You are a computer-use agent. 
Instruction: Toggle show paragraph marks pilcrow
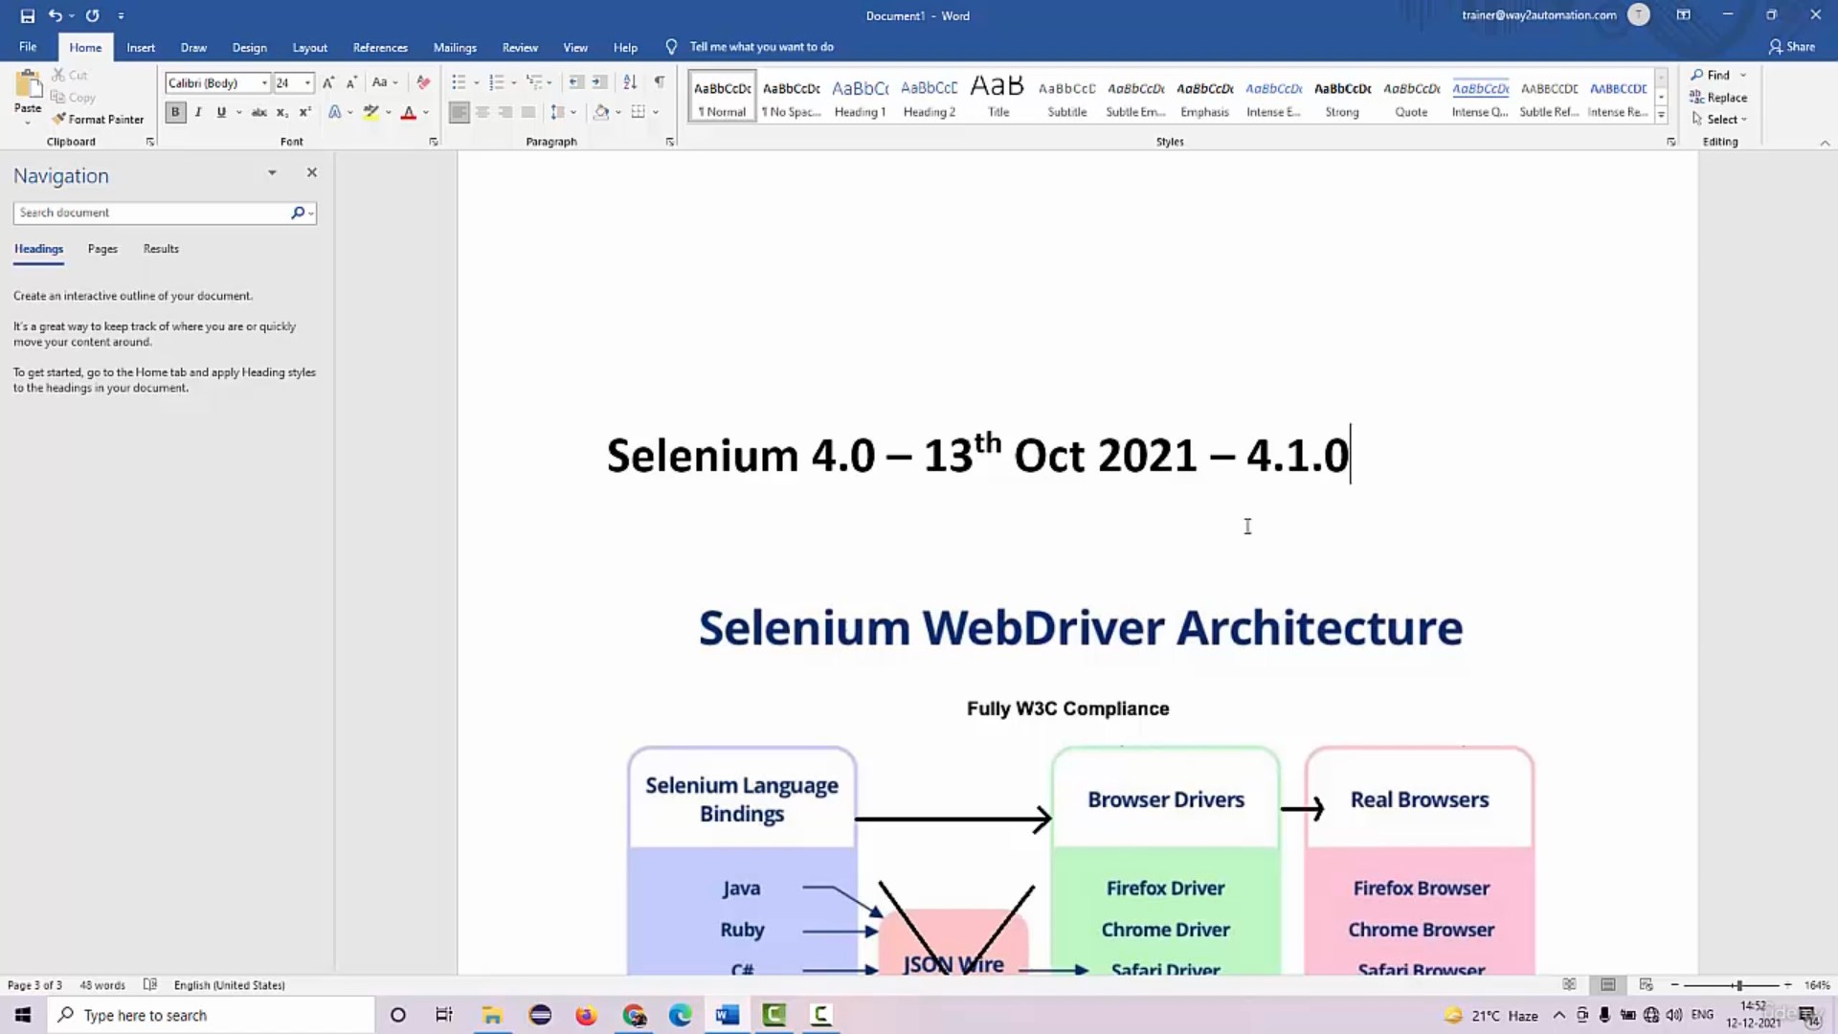tap(660, 82)
